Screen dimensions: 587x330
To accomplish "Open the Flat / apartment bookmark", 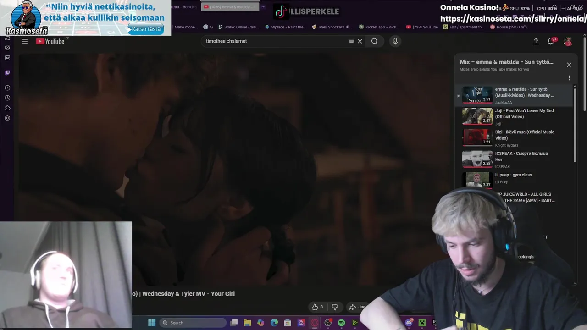I will (464, 27).
